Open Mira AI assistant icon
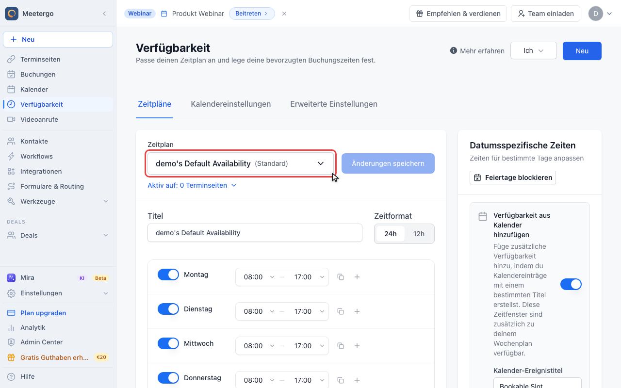The image size is (621, 388). pos(11,278)
